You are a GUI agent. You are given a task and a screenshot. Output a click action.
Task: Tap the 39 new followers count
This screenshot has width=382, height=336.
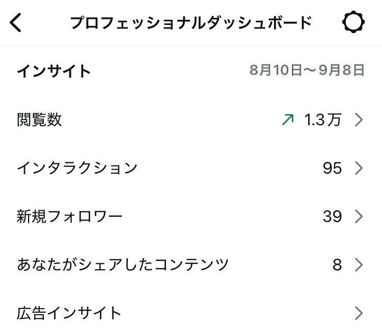click(332, 216)
